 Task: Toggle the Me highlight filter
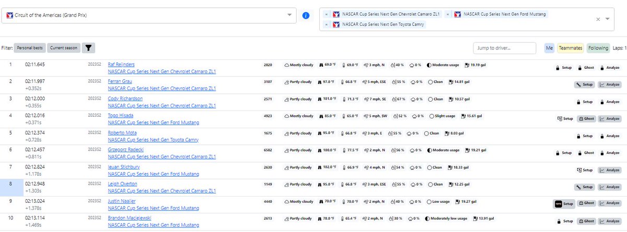(x=549, y=48)
